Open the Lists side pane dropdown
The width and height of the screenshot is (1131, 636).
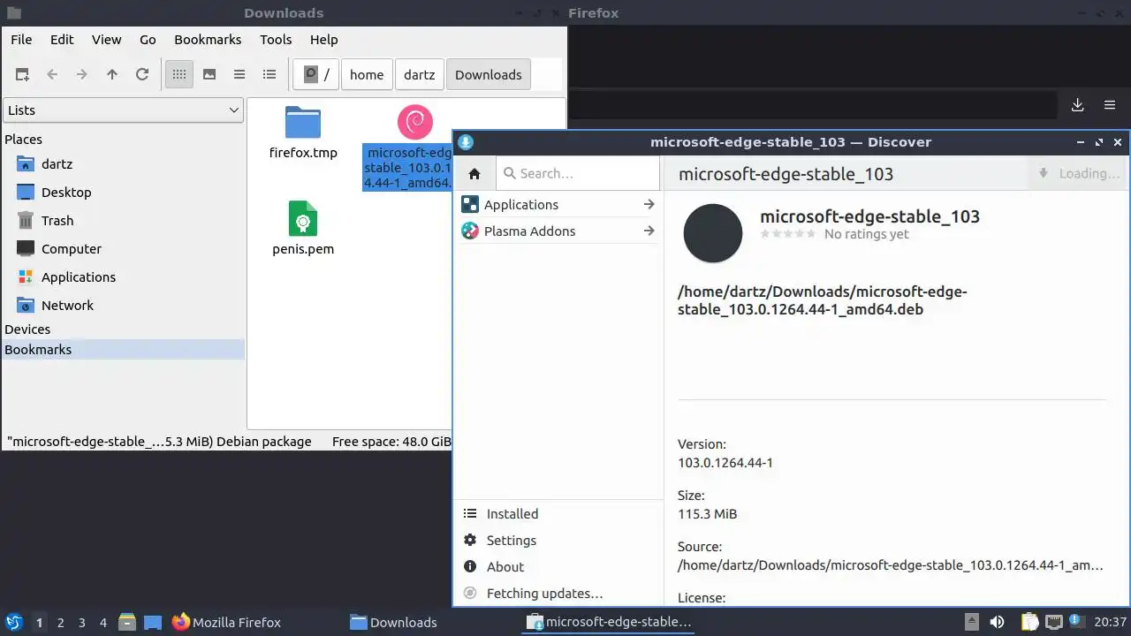point(123,110)
